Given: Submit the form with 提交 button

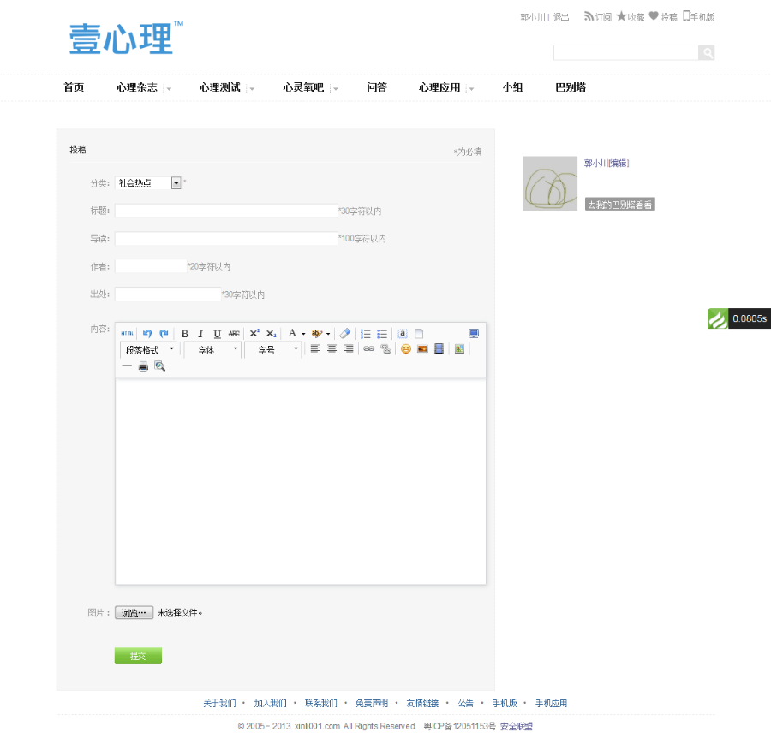Looking at the screenshot, I should point(137,655).
